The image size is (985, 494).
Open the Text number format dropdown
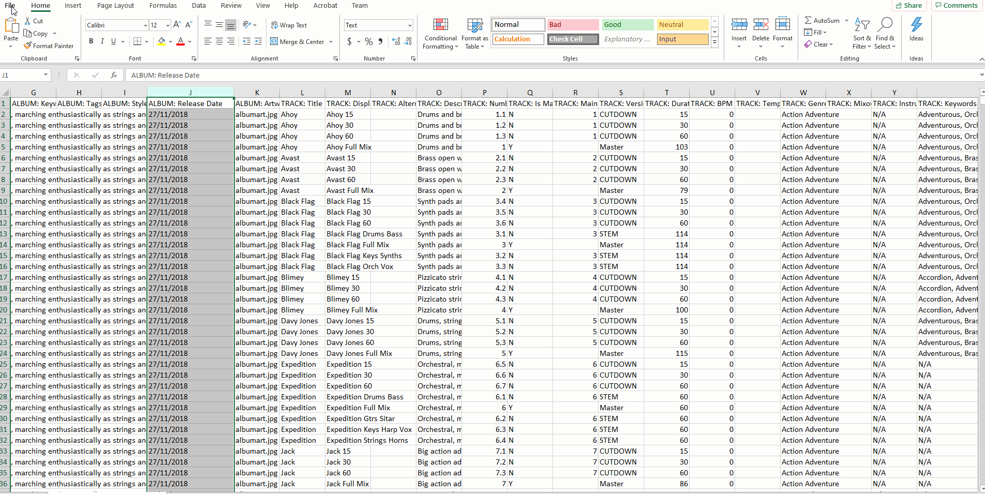[x=410, y=25]
